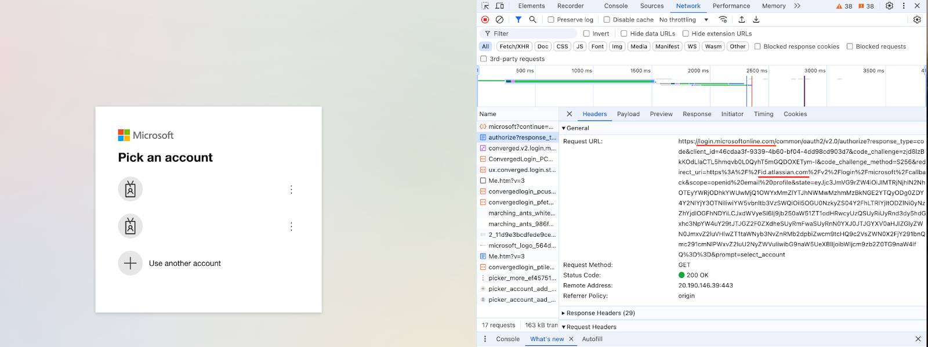
Task: Open the Timing tab of request
Action: pyautogui.click(x=764, y=114)
